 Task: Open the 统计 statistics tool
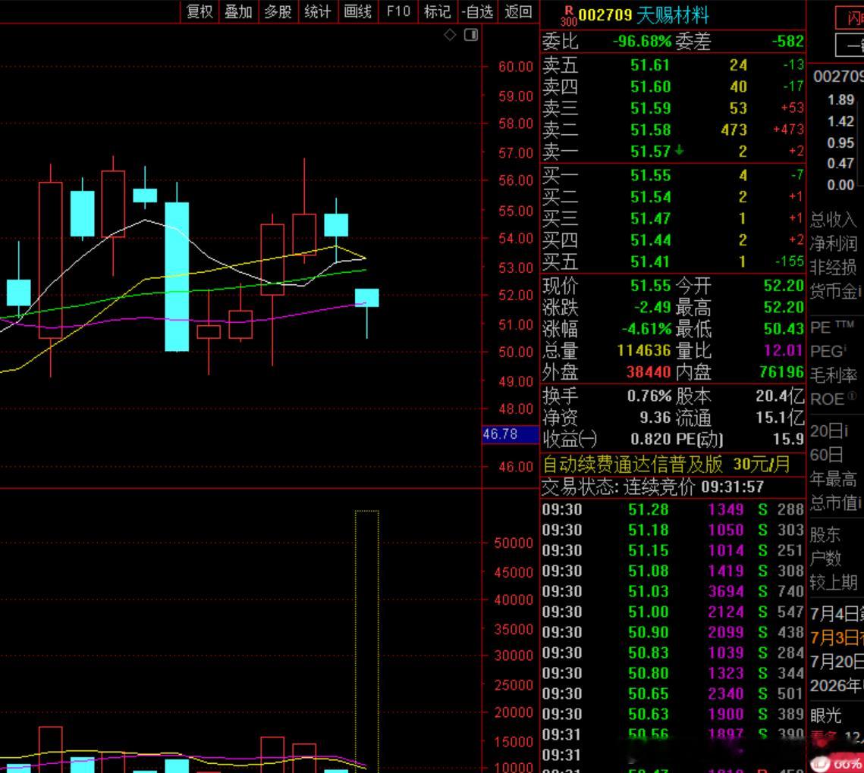(x=318, y=11)
